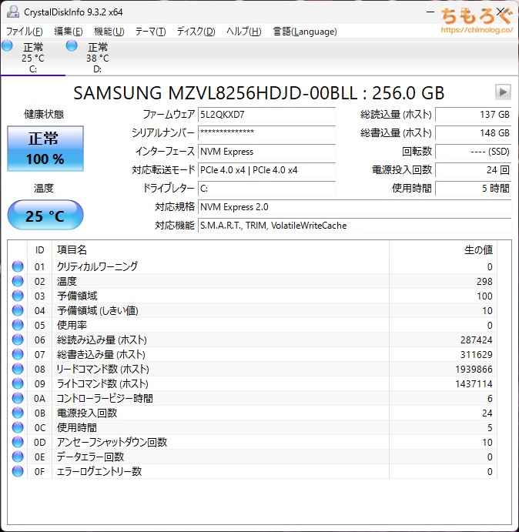The height and width of the screenshot is (532, 519).
Task: Click status orb for 電源投入回数 row 0B
Action: point(18,413)
